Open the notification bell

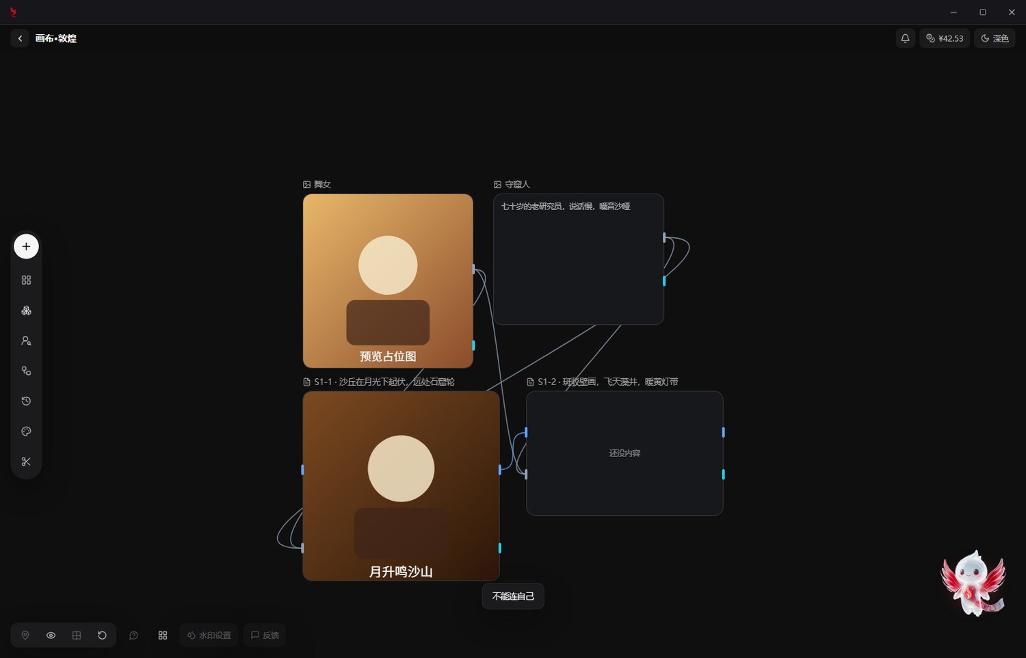(x=905, y=38)
